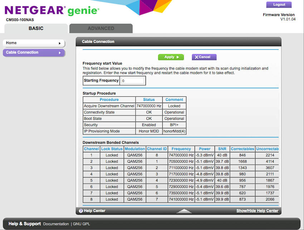Cancel the frequency changes

(204, 57)
